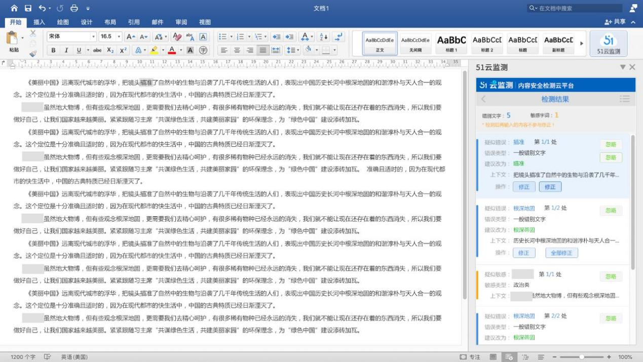The image size is (643, 362).
Task: Print the document using printer icon
Action: (x=74, y=8)
